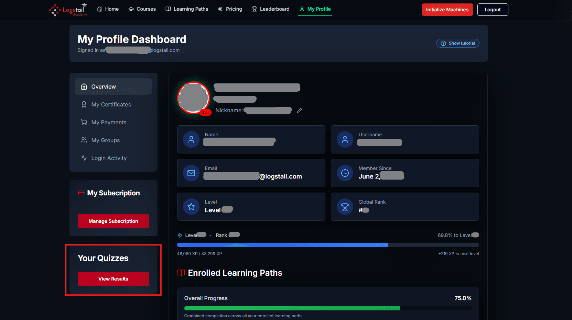This screenshot has width=572, height=320.
Task: Select the My Profile nav item
Action: (315, 9)
